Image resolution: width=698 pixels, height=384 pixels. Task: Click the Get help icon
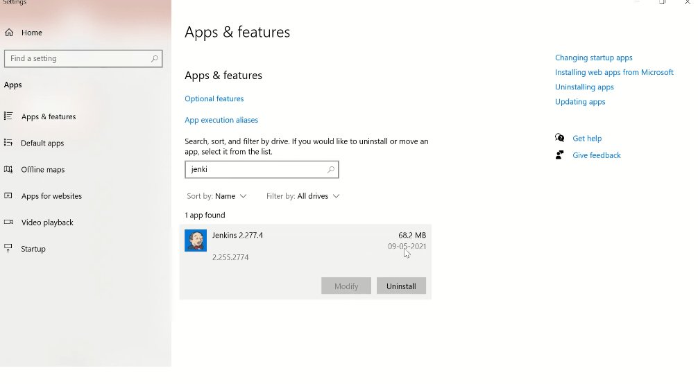coord(559,138)
